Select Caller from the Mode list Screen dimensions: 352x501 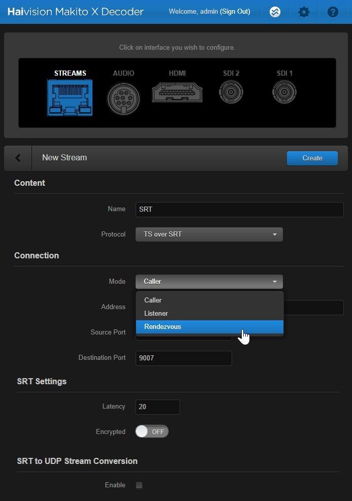tap(153, 300)
